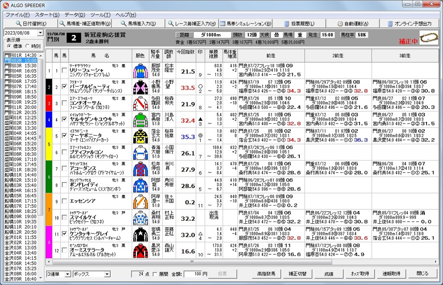Select race 盛岡11R 18:20 in the list

tap(21, 170)
